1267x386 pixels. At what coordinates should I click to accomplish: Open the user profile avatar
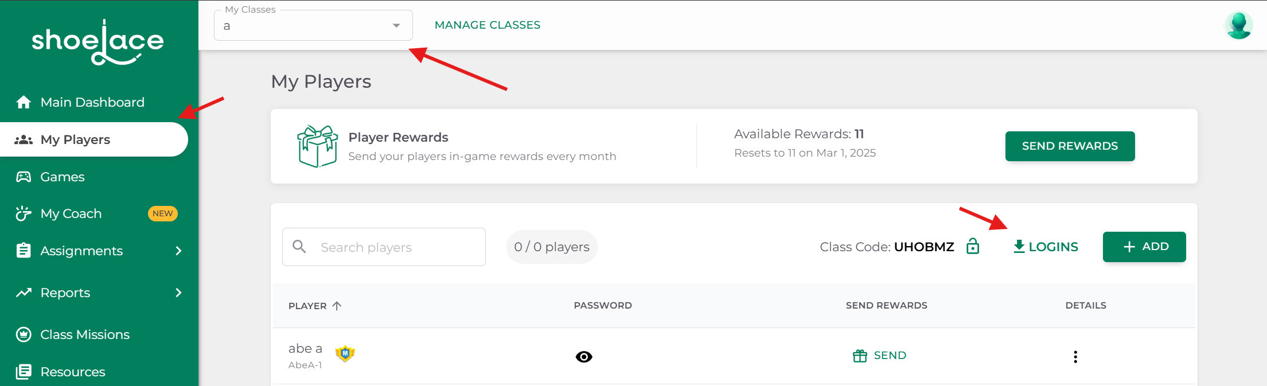pos(1238,25)
